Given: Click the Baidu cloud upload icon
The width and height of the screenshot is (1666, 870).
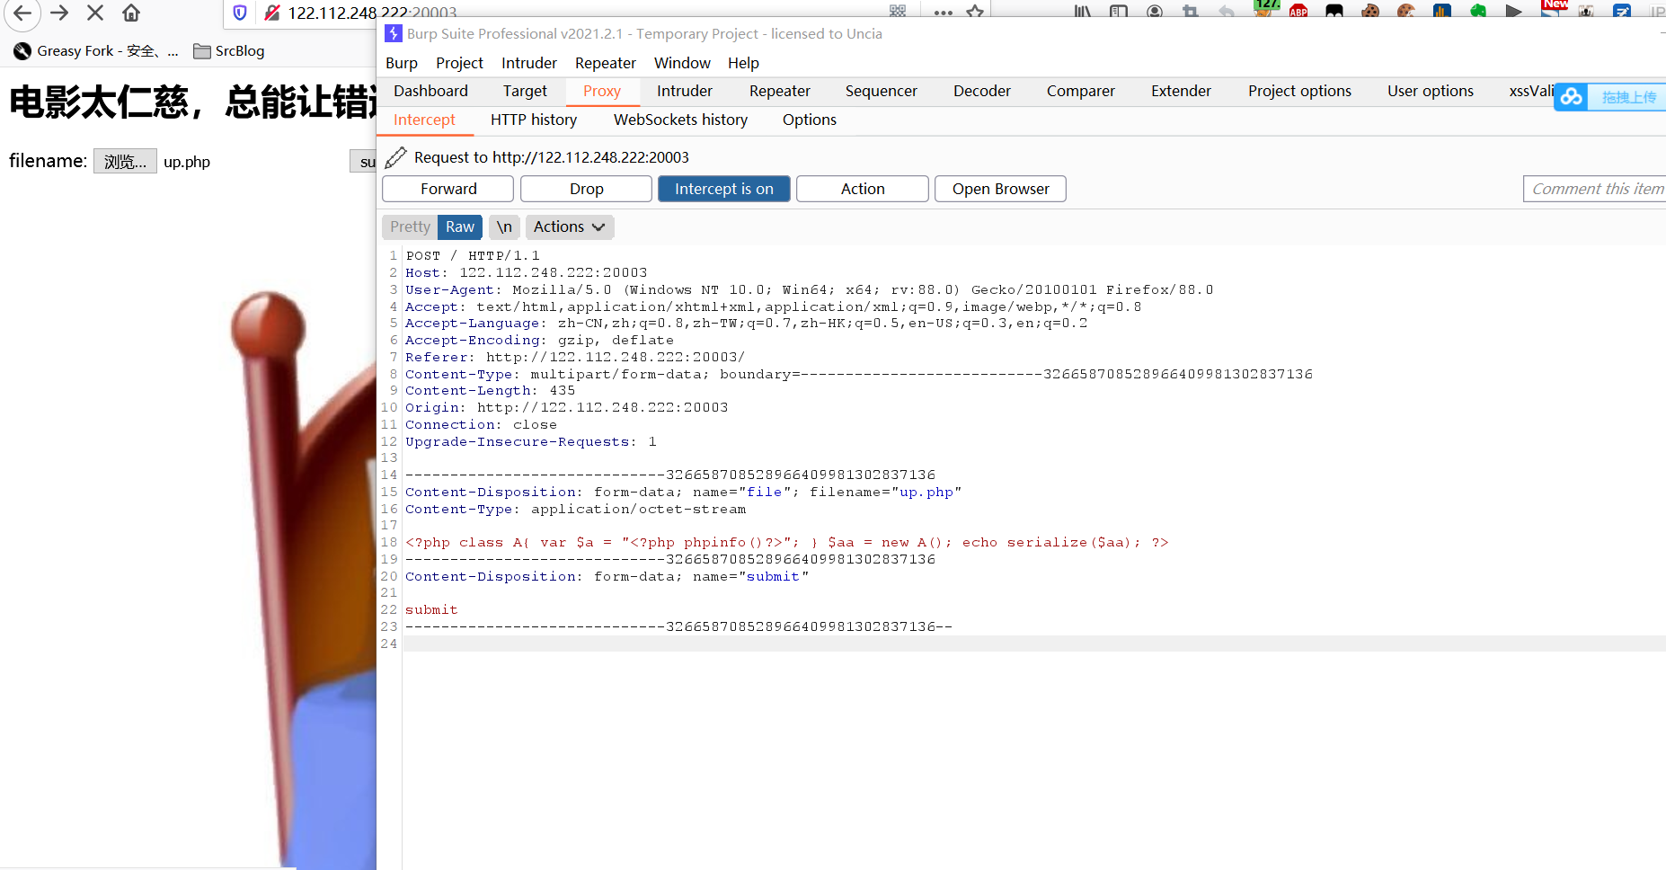Looking at the screenshot, I should (x=1572, y=97).
